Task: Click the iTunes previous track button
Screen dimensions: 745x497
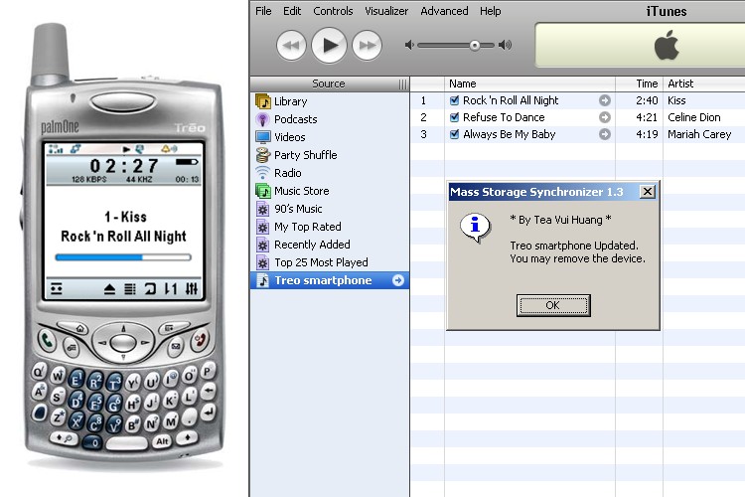Action: tap(291, 46)
